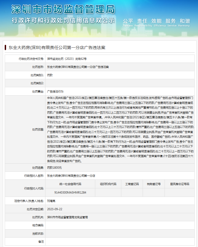Click the 行政许可和行政处罚信用信息双公示 subtitle

pos(63,20)
